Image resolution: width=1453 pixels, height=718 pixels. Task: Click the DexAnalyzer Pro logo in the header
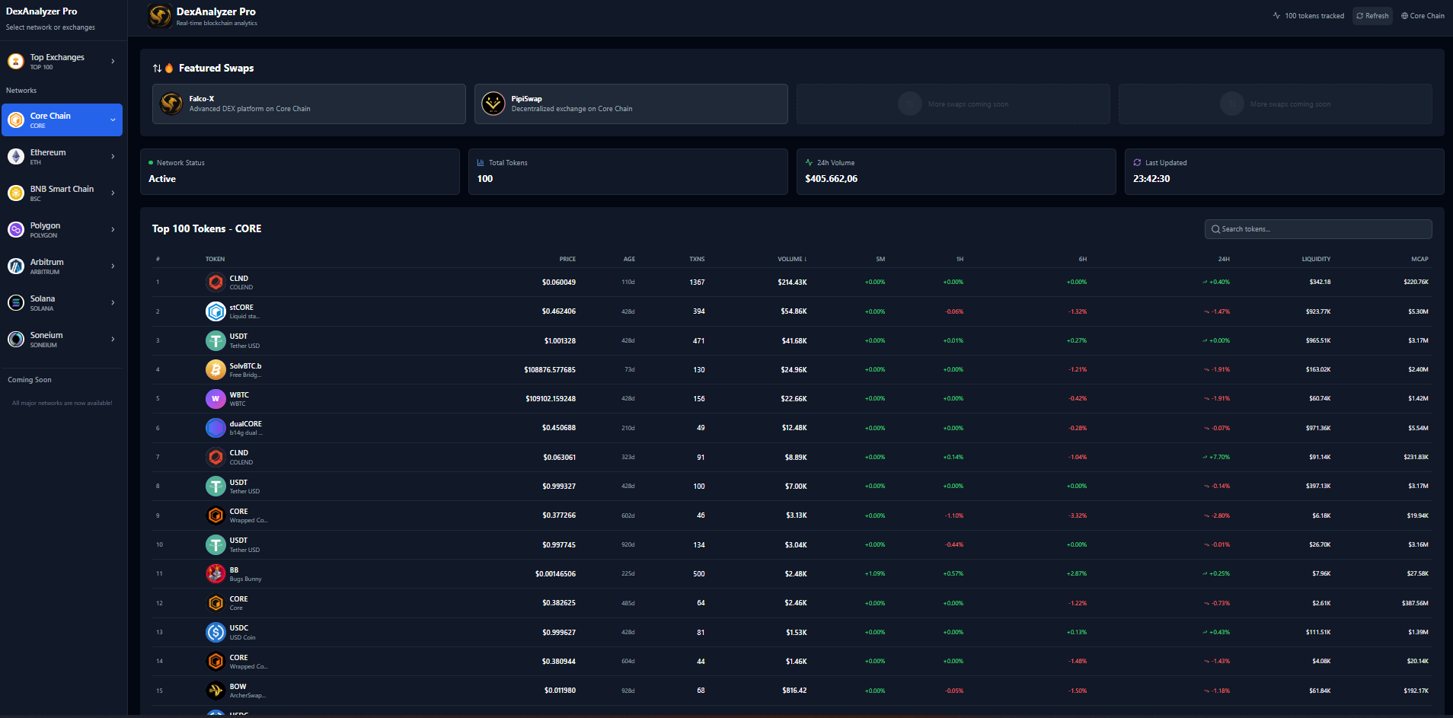pos(159,16)
